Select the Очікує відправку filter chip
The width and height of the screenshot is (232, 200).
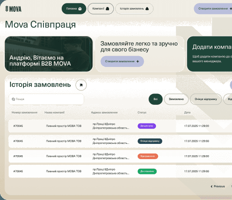[206, 99]
